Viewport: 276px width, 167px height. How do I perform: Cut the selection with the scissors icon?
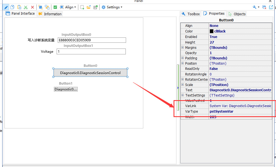[x=26, y=7]
